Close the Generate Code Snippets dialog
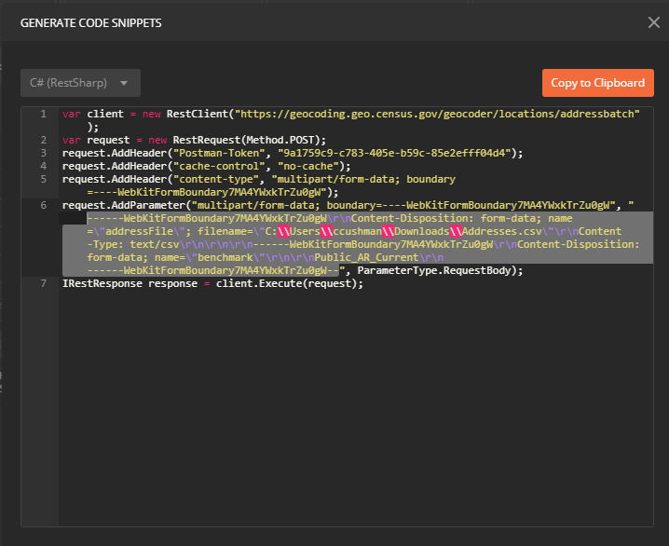 [x=653, y=22]
